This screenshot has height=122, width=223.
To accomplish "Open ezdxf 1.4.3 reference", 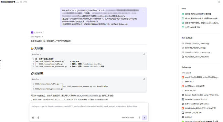I will [x=189, y=82].
